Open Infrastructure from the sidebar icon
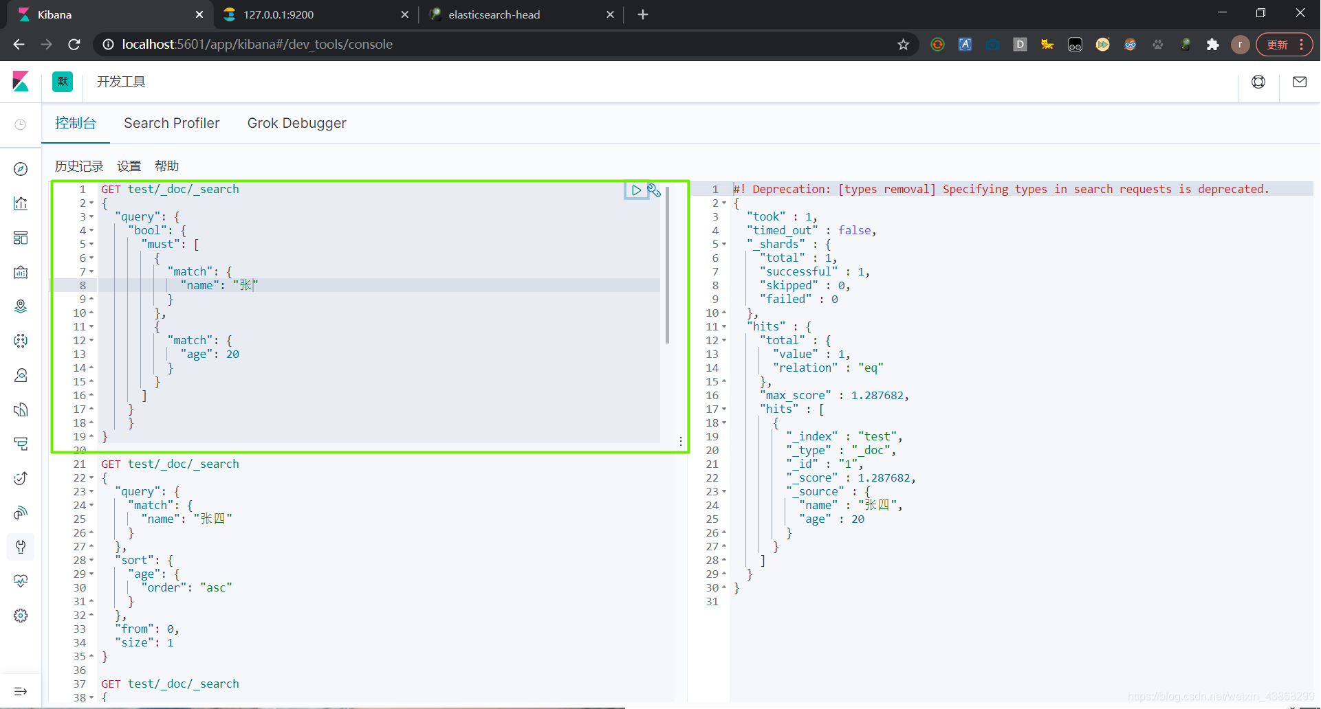 (x=21, y=375)
